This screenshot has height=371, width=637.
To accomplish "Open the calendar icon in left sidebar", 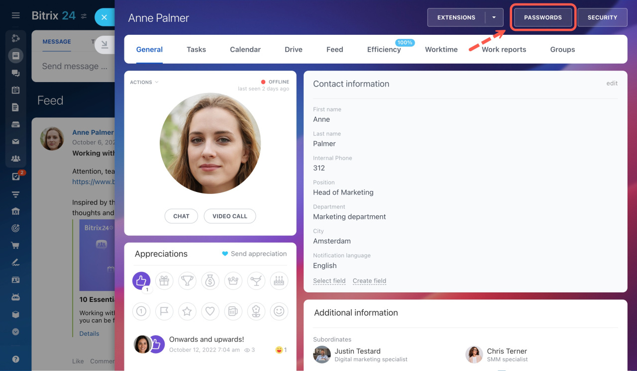I will click(15, 90).
